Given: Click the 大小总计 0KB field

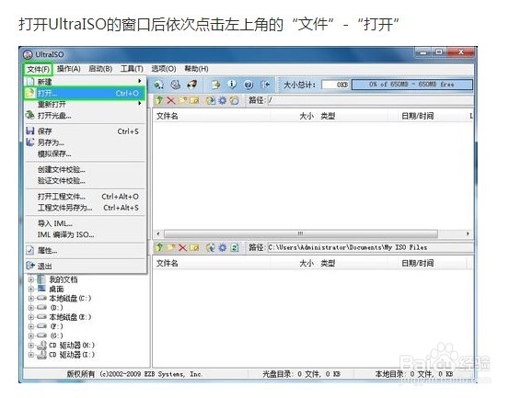Looking at the screenshot, I should point(335,85).
